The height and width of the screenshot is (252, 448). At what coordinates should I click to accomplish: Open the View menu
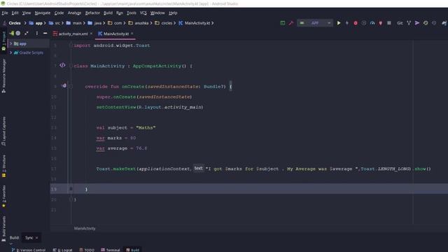[x=27, y=13]
